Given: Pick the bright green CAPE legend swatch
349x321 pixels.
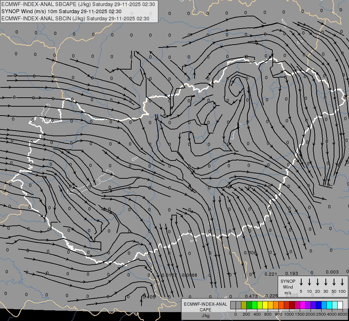Looking at the screenshot, I should tap(255, 305).
